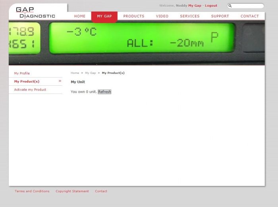
Task: Click the chevron beside My Product(s)
Action: tap(60, 81)
